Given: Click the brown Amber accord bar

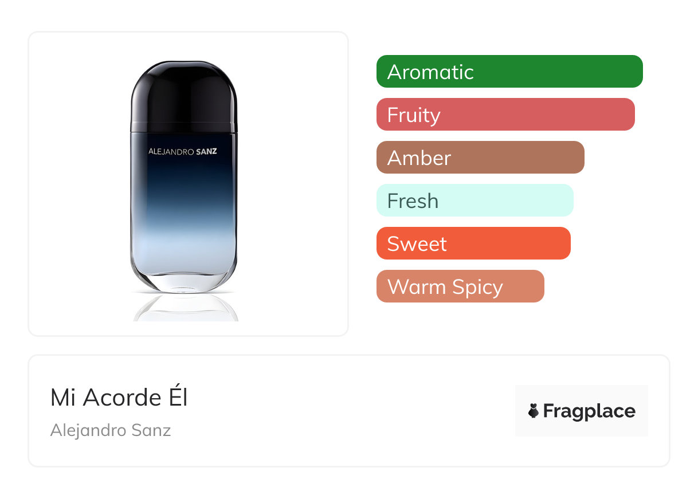Looking at the screenshot, I should [x=480, y=158].
